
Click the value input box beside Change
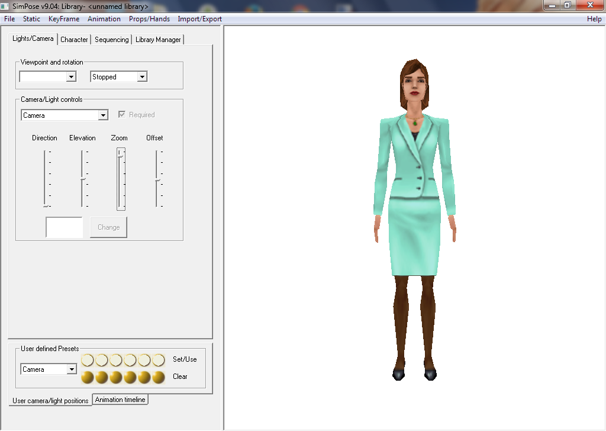[x=65, y=227]
